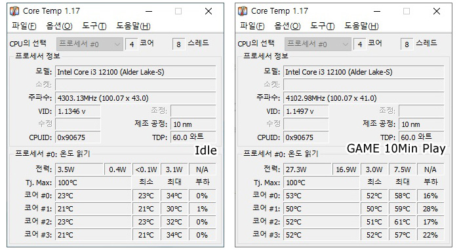
Task: Click the Core Temp icon in left window title bar
Action: point(14,11)
